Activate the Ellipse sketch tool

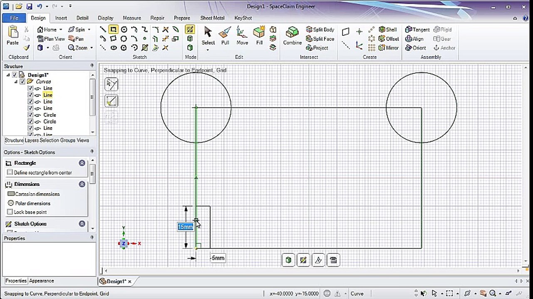coord(113,48)
